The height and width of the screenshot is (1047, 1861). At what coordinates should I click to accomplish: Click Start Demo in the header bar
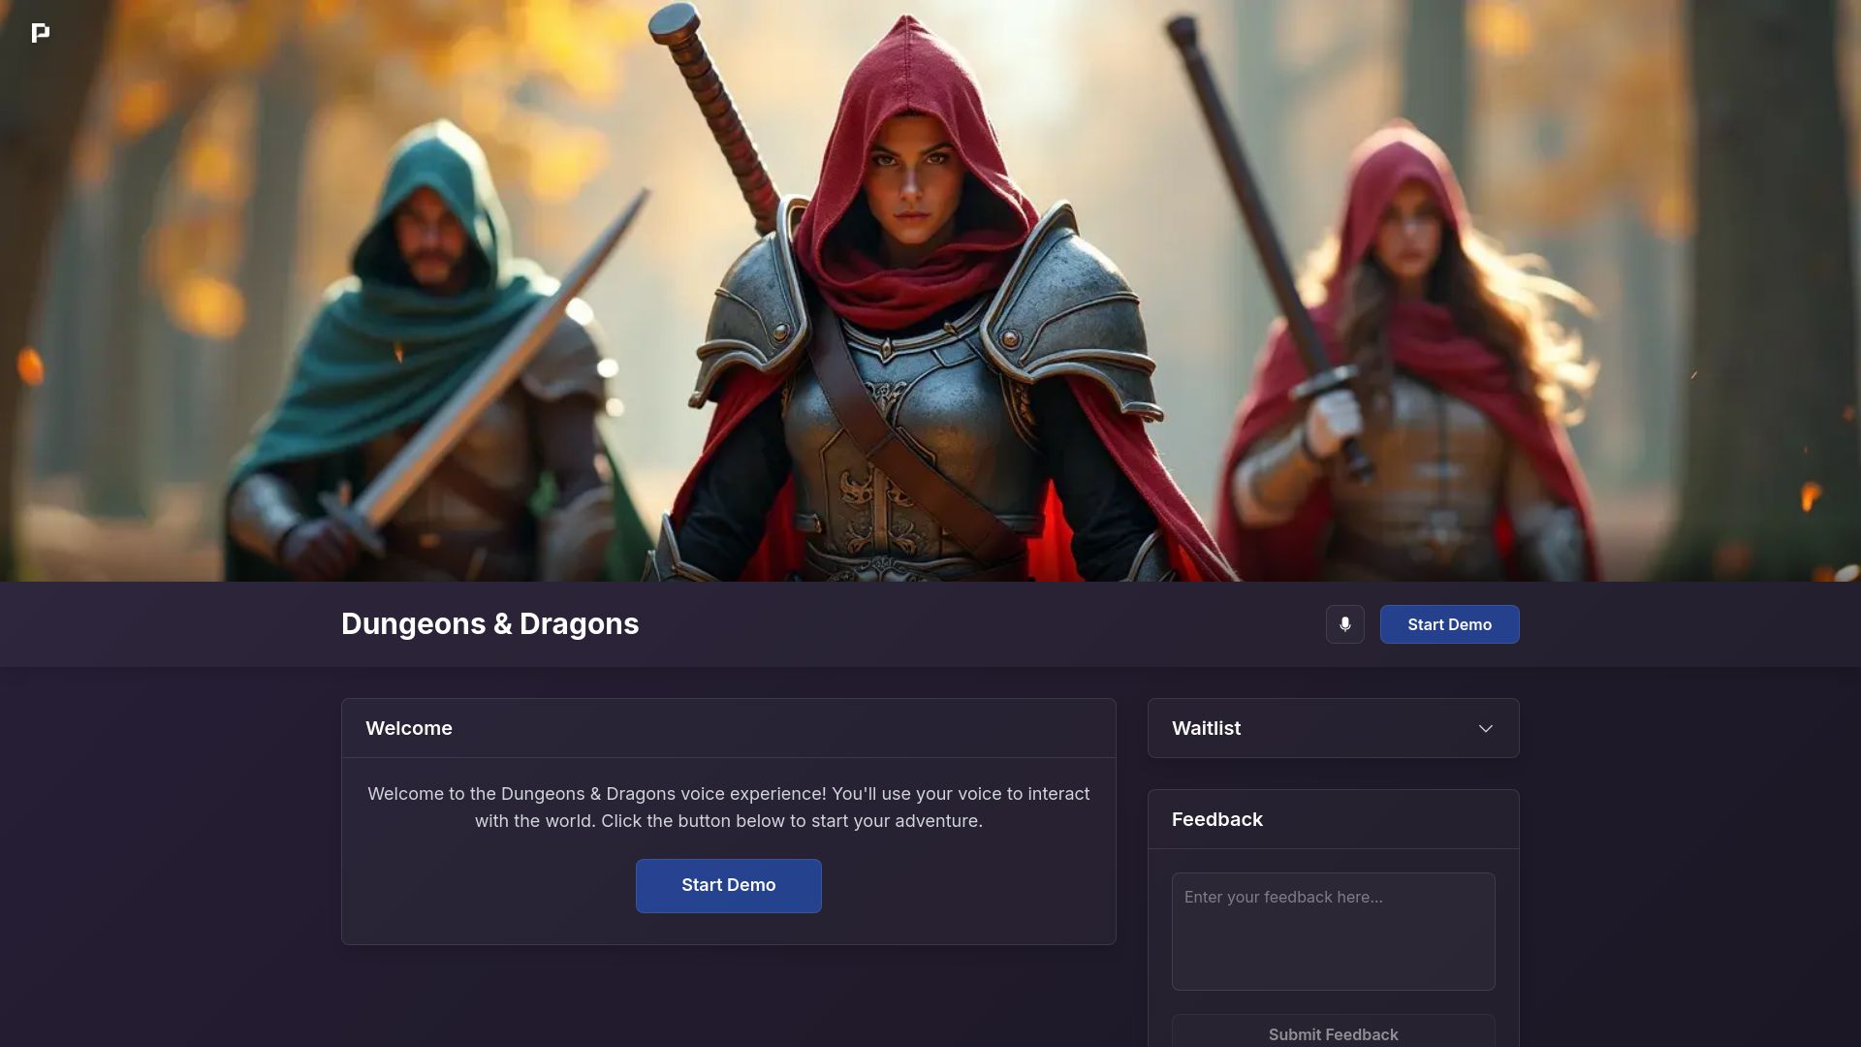tap(1449, 624)
